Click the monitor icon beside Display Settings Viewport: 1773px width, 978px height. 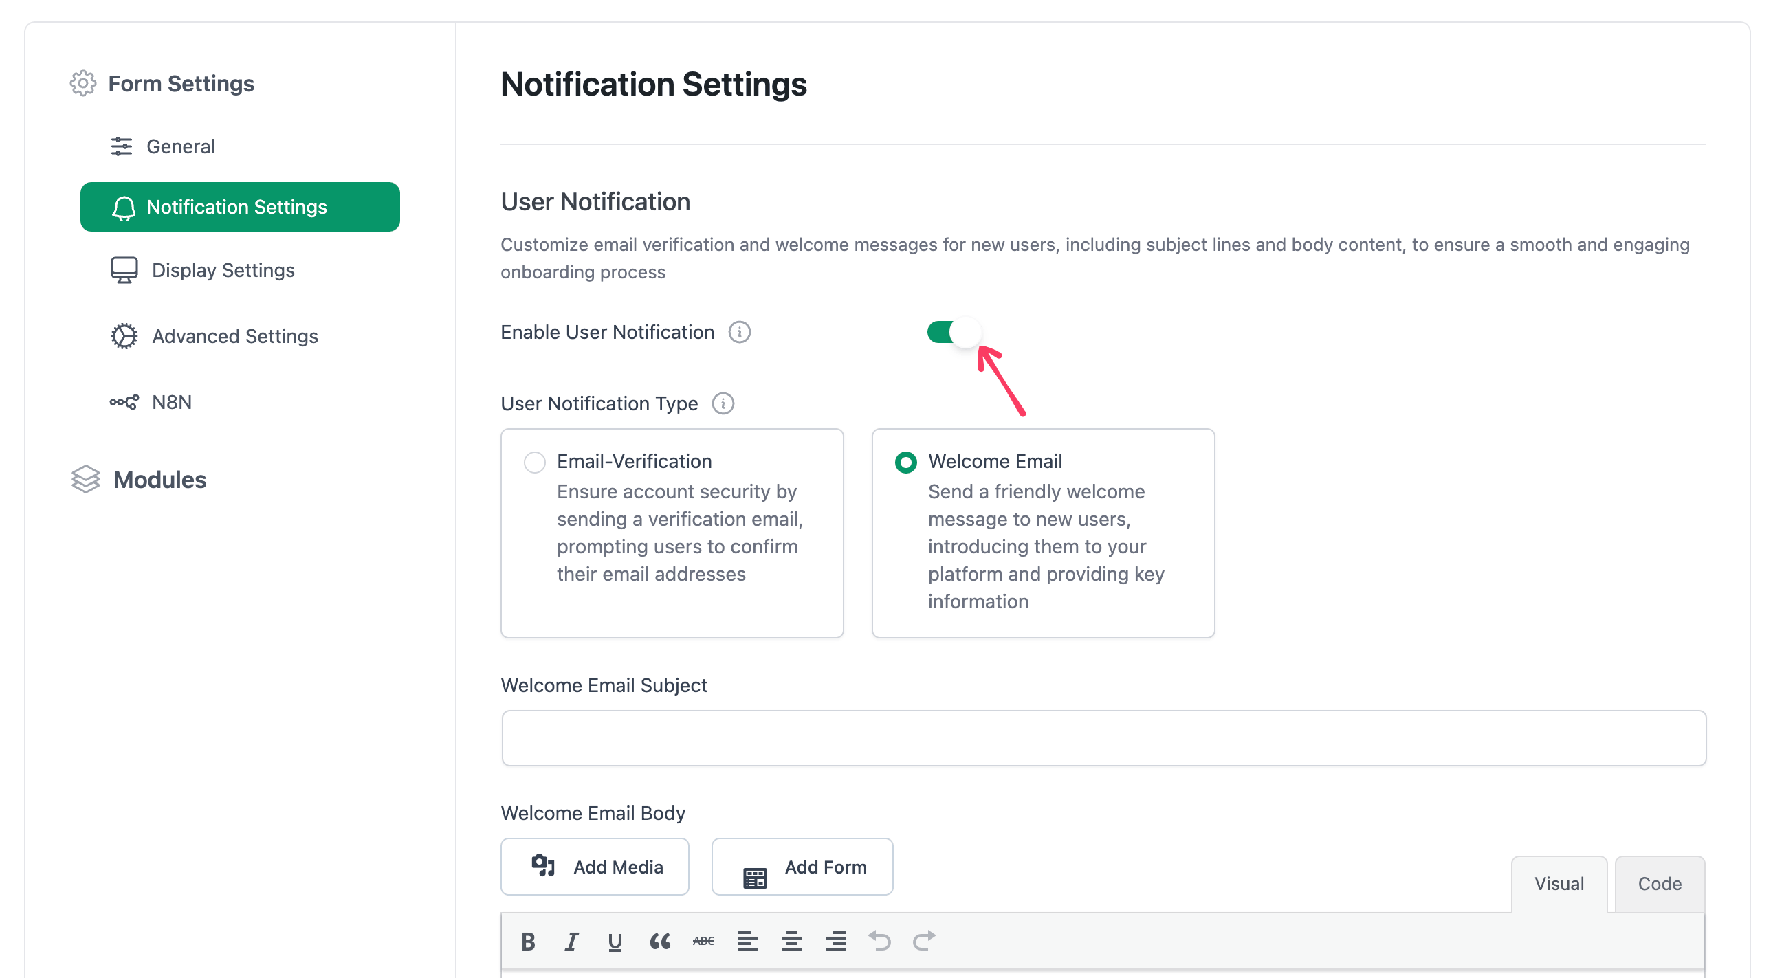tap(124, 271)
